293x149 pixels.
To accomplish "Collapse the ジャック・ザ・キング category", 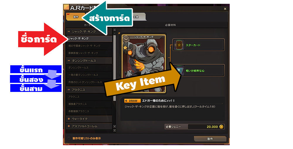I will click(x=69, y=32).
